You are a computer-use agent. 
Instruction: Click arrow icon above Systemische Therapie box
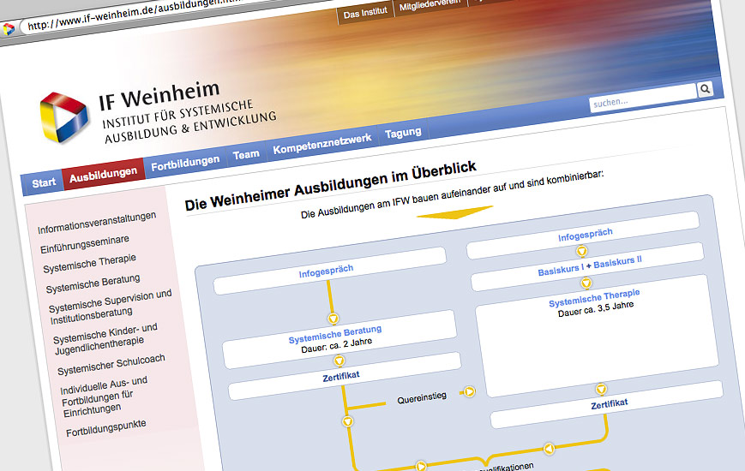point(586,283)
